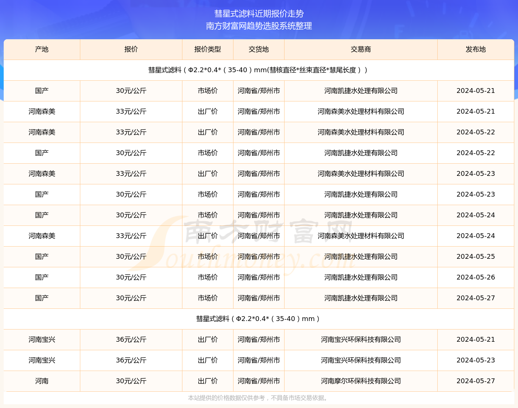Click 2024-05-21 in the 河南森美水处理材料有限公司 row

click(x=475, y=111)
